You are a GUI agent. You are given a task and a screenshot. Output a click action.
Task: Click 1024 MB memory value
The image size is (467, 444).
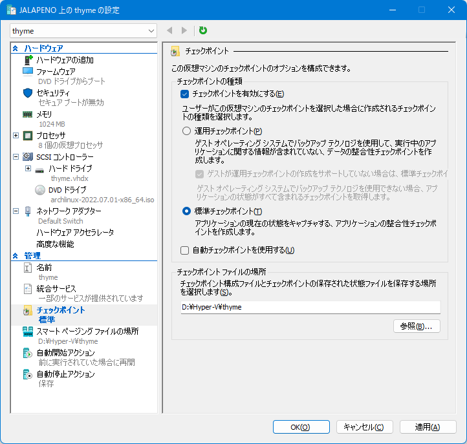(x=52, y=124)
